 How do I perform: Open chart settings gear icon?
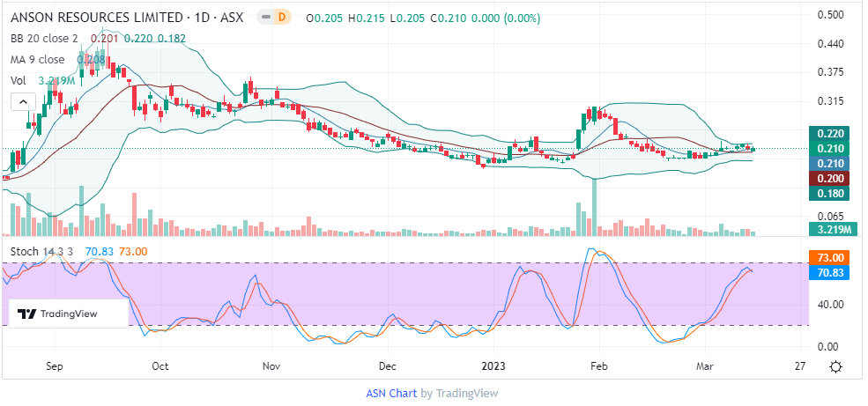[x=835, y=366]
